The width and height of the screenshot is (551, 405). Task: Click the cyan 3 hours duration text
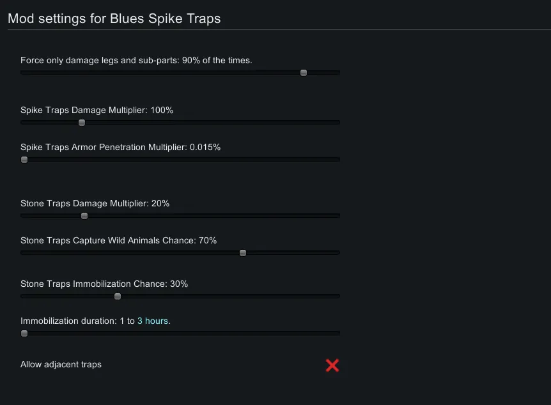[153, 321]
